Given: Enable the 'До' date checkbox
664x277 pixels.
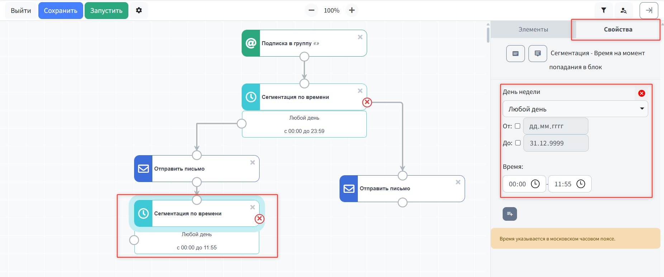Looking at the screenshot, I should [x=518, y=143].
